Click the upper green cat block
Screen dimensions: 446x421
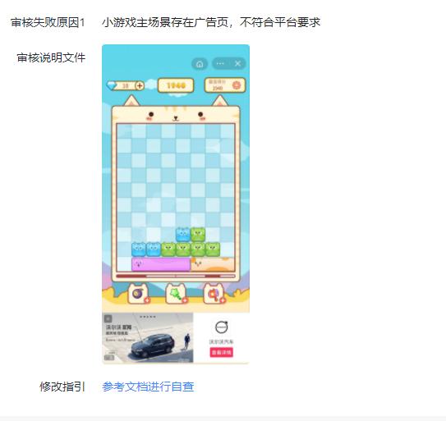point(198,235)
